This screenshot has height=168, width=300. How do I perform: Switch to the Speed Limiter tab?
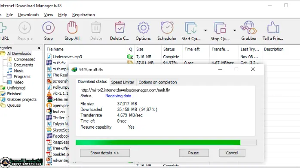coord(122,82)
